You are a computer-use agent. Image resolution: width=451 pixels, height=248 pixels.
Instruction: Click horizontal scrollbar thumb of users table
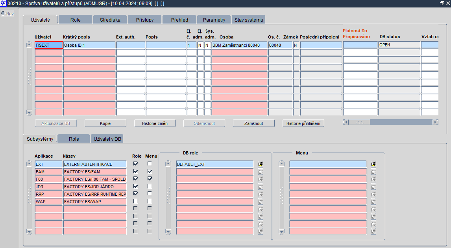[x=359, y=122]
